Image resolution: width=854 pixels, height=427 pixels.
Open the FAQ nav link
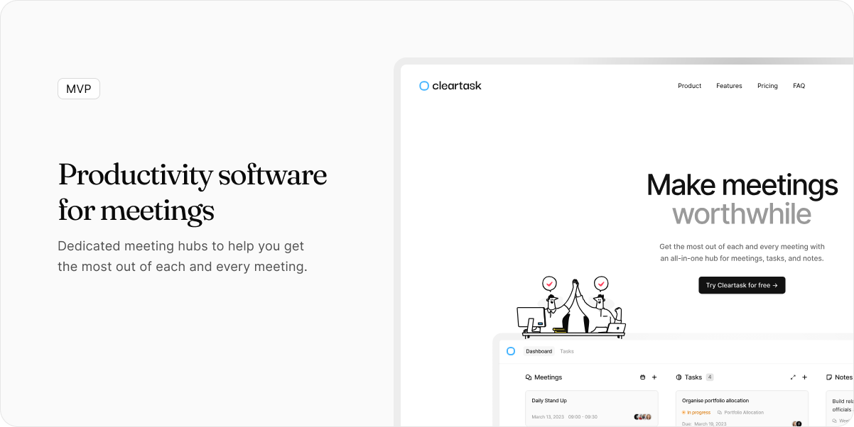point(799,86)
